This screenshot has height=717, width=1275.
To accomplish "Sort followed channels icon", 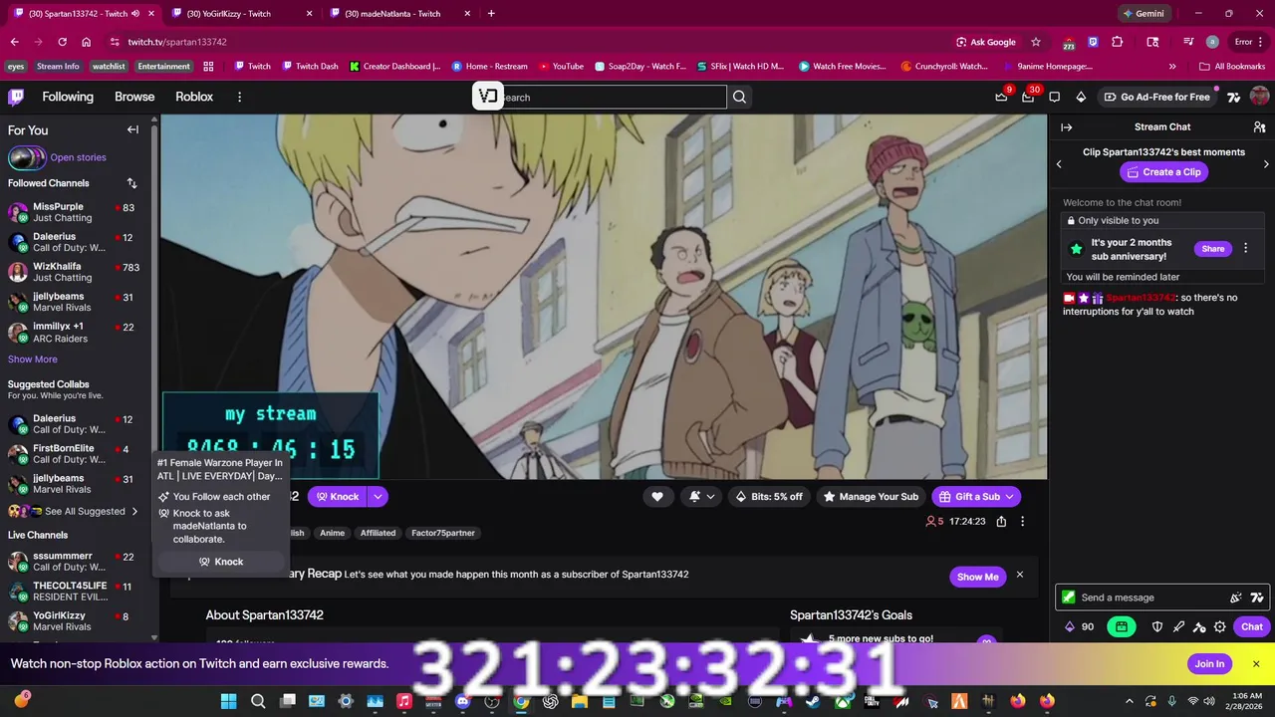I will (x=131, y=183).
